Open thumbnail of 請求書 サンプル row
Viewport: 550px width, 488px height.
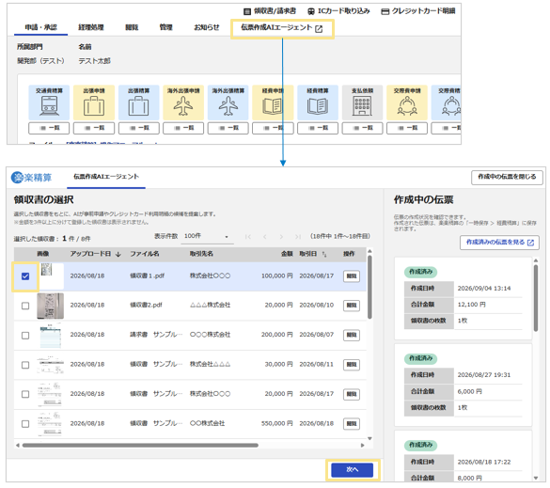coord(51,336)
